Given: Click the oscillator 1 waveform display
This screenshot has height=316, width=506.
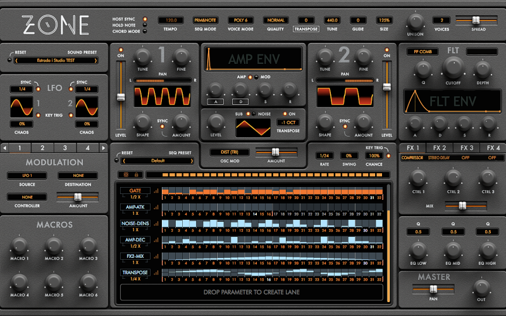Looking at the screenshot, I should (163, 97).
